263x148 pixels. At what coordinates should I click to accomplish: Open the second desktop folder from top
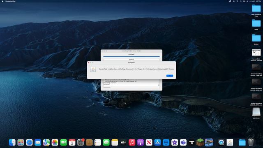[256, 23]
